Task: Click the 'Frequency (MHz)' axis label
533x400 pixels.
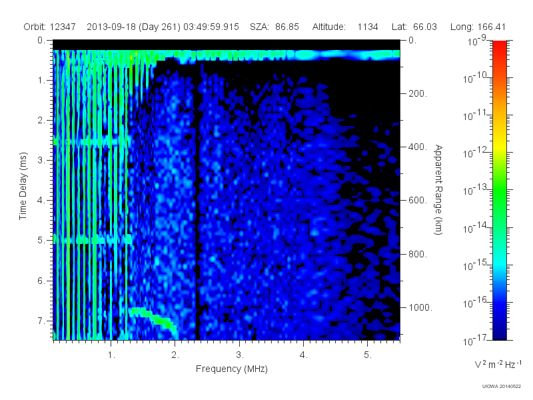Action: click(x=231, y=369)
